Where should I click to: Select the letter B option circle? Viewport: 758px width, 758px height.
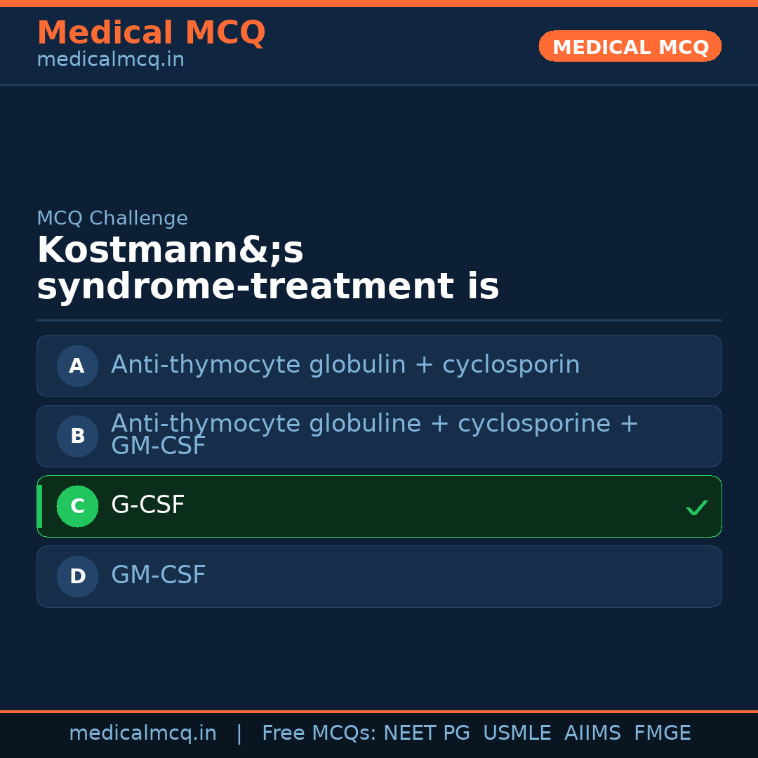pos(77,436)
